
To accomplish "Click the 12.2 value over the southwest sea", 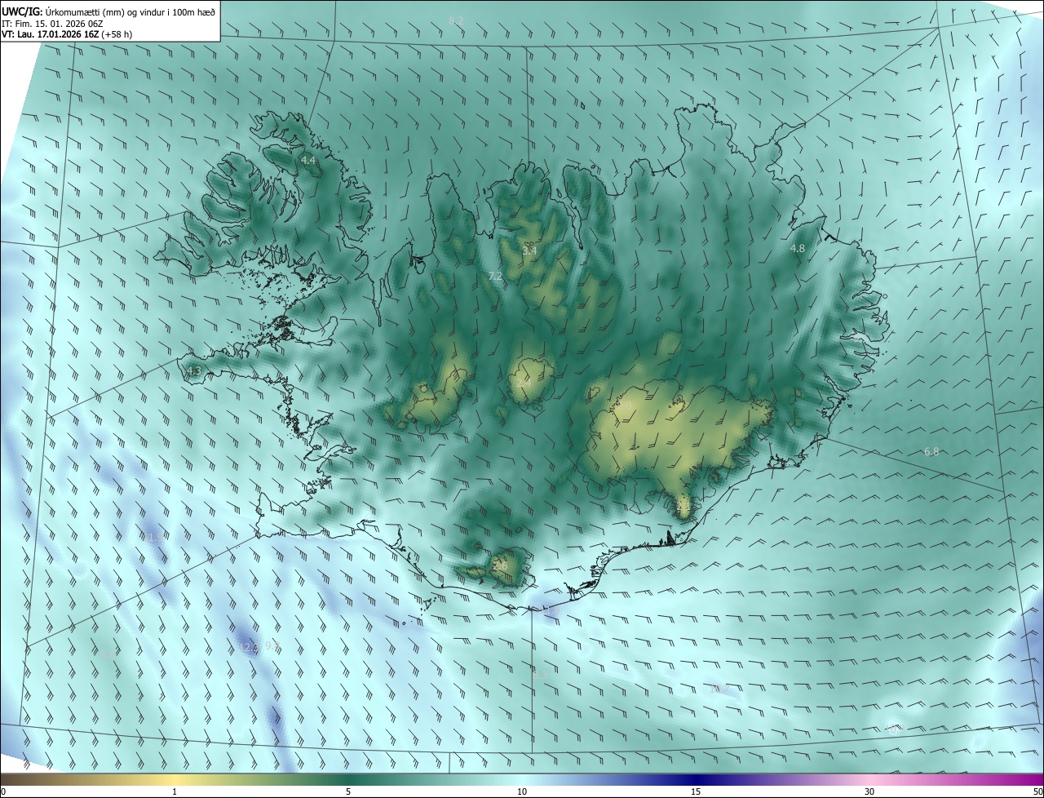I will click(248, 646).
